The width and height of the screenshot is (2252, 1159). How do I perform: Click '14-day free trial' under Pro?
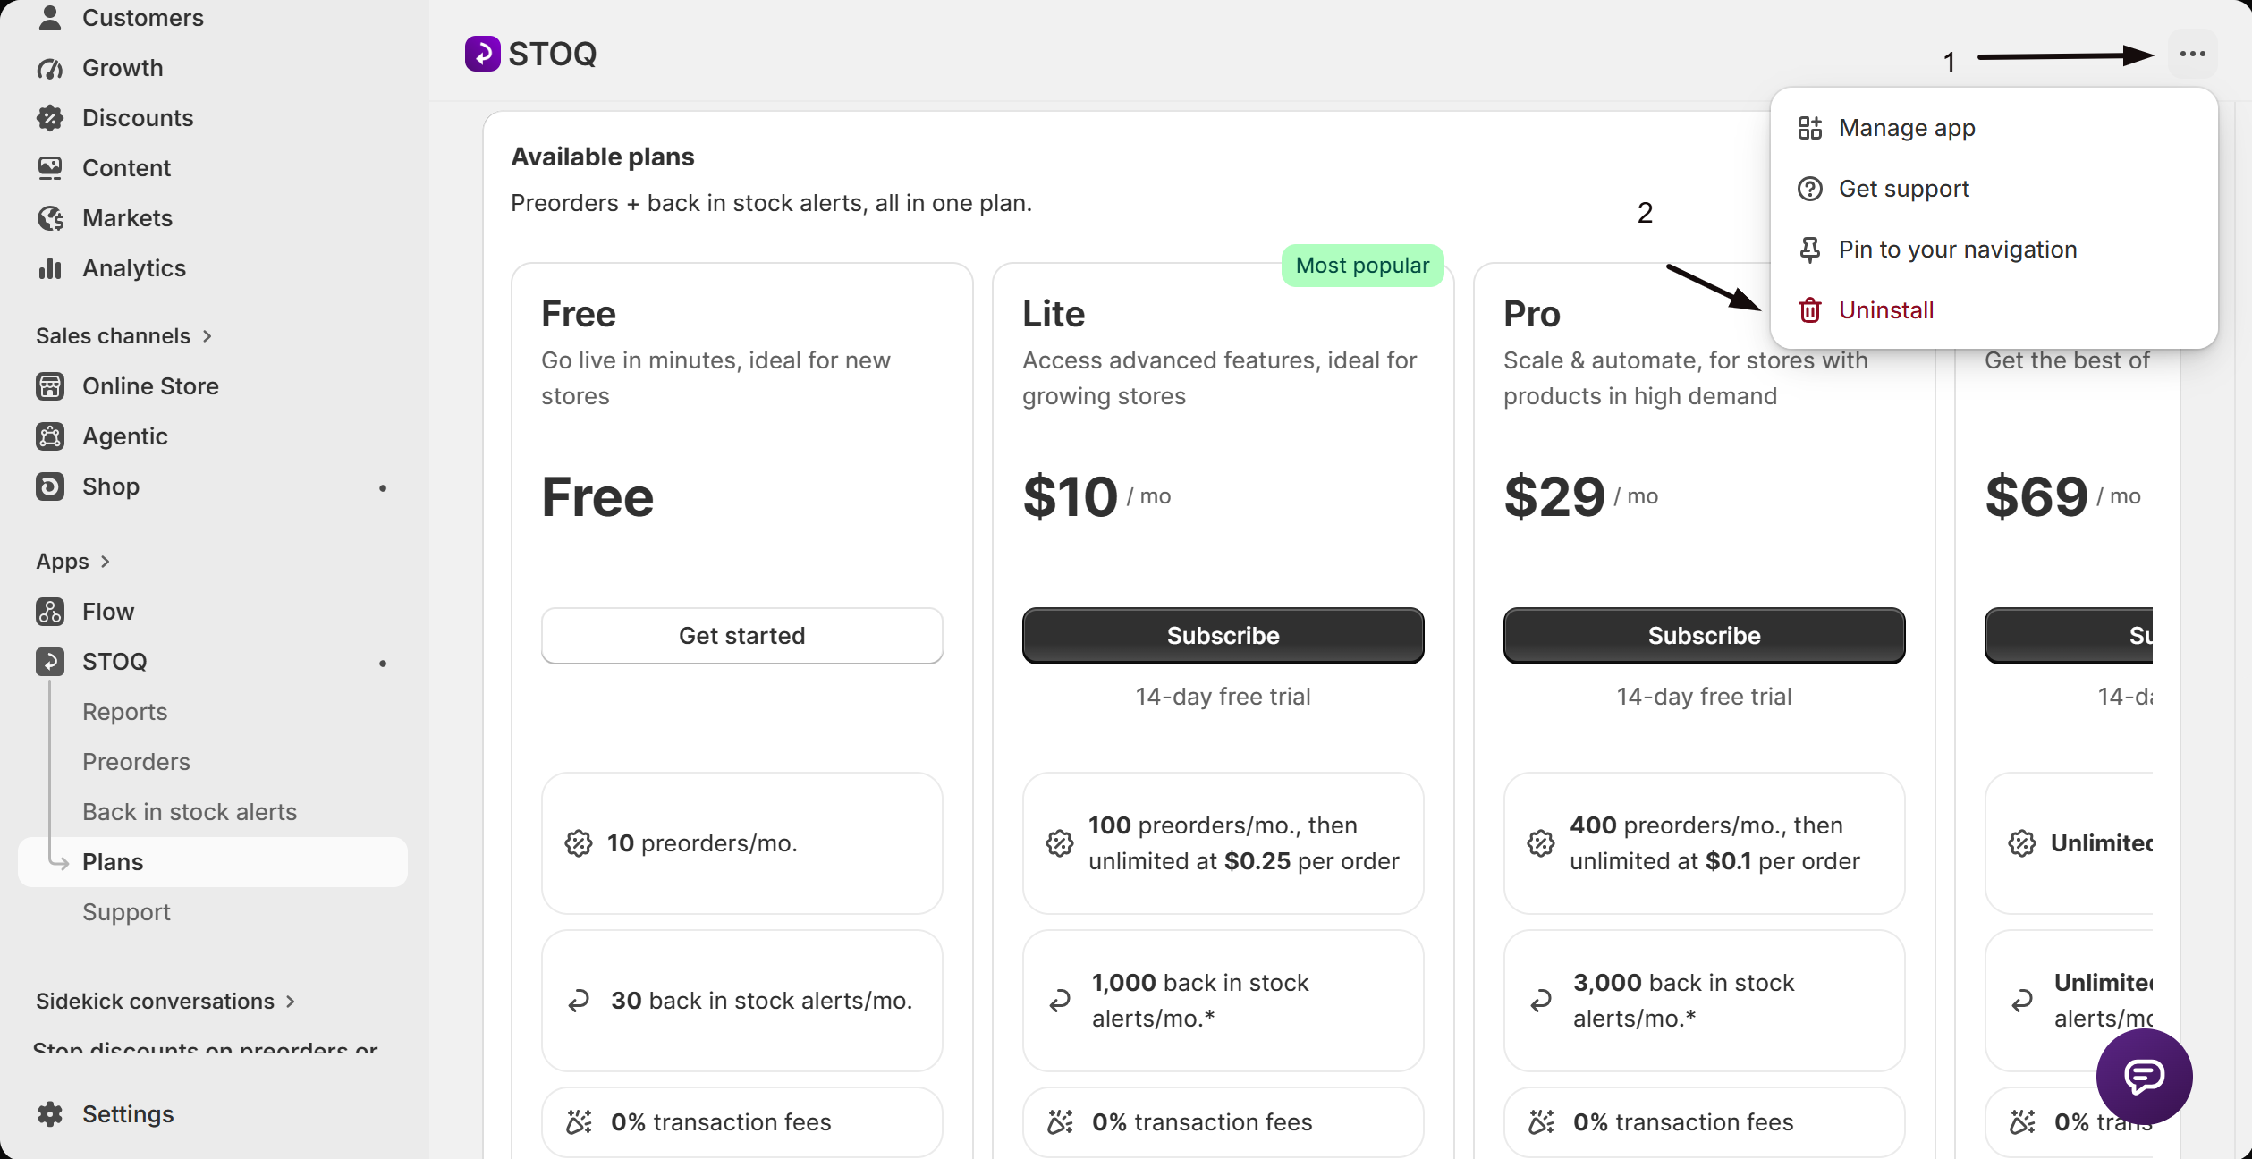coord(1705,697)
